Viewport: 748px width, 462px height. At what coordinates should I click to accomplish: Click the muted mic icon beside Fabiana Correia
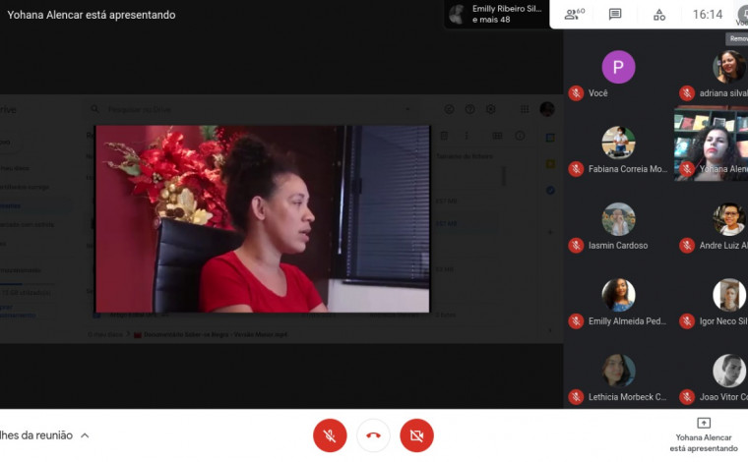pyautogui.click(x=576, y=169)
